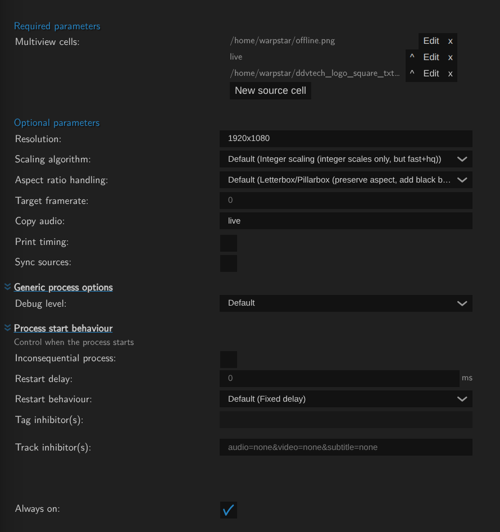Remove the offline.png multiview cell
Image resolution: width=500 pixels, height=532 pixels.
(450, 41)
